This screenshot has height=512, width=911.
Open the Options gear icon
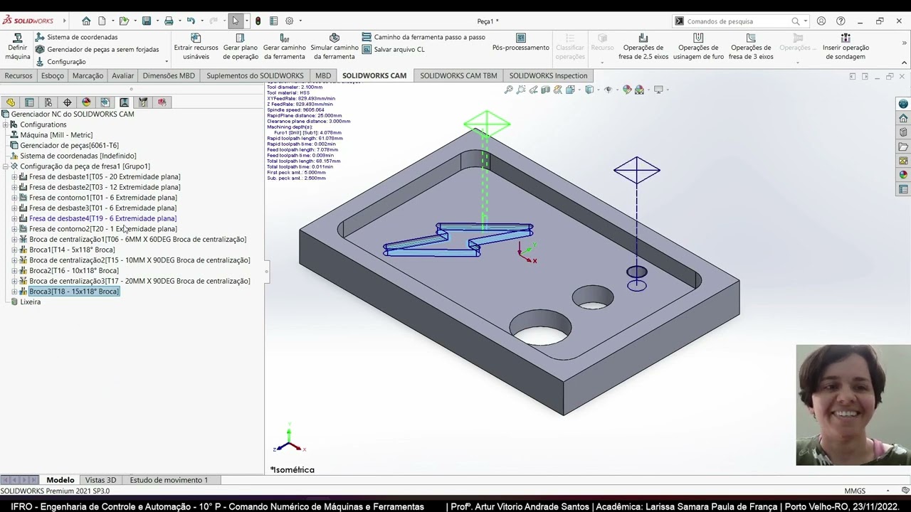tap(289, 21)
